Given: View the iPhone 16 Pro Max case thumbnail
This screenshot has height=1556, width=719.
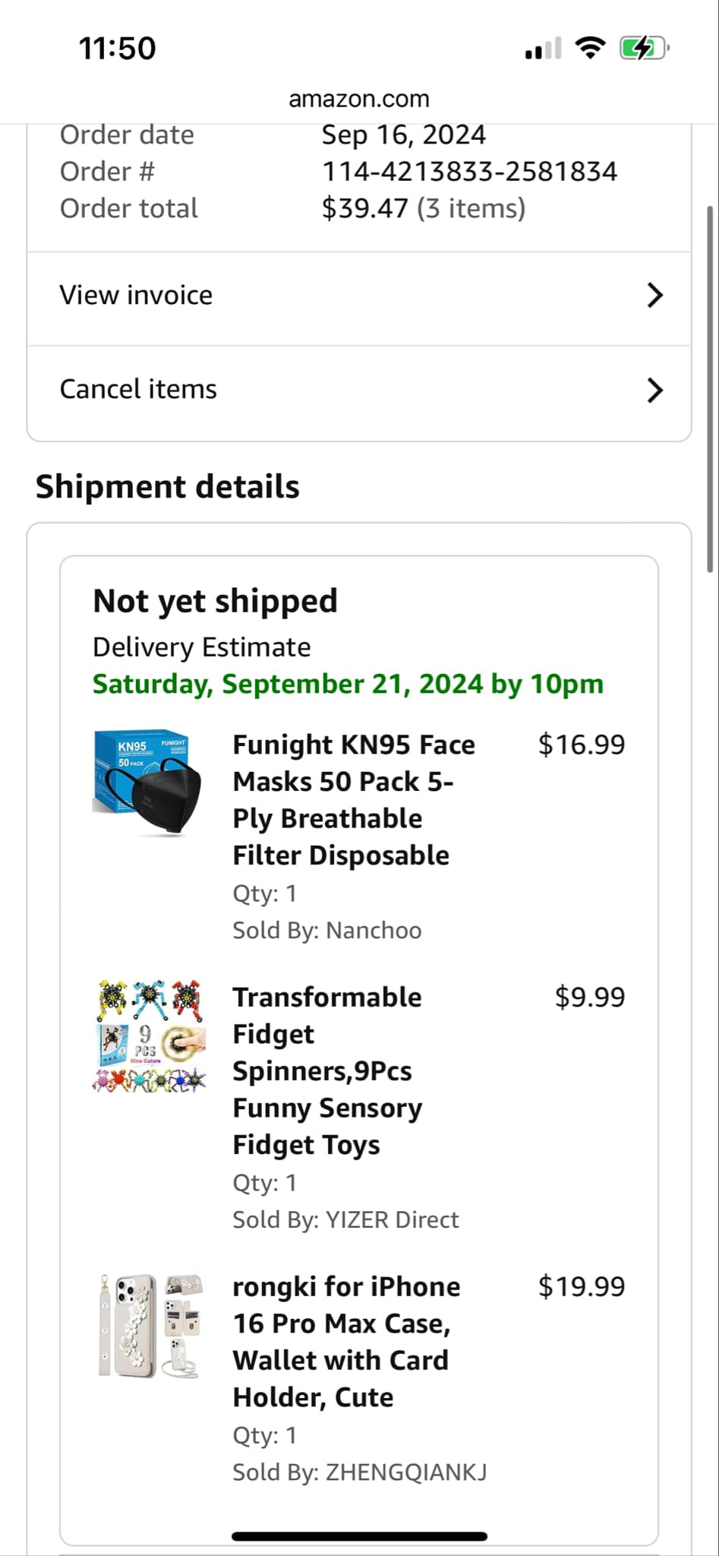Looking at the screenshot, I should (x=150, y=1327).
